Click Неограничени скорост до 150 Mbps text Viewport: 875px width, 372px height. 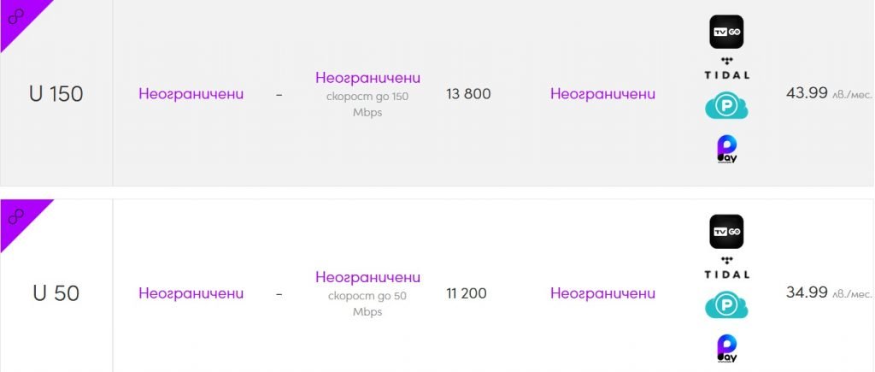click(367, 94)
